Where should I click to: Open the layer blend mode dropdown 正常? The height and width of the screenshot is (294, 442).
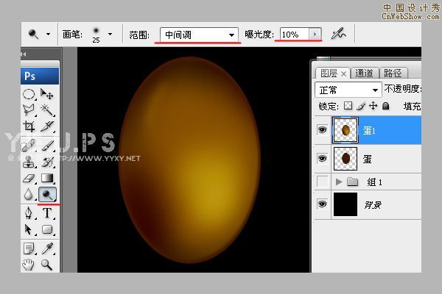coord(348,89)
